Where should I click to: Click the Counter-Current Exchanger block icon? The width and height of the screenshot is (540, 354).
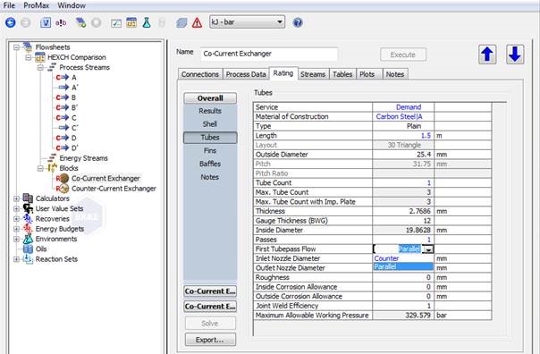63,189
